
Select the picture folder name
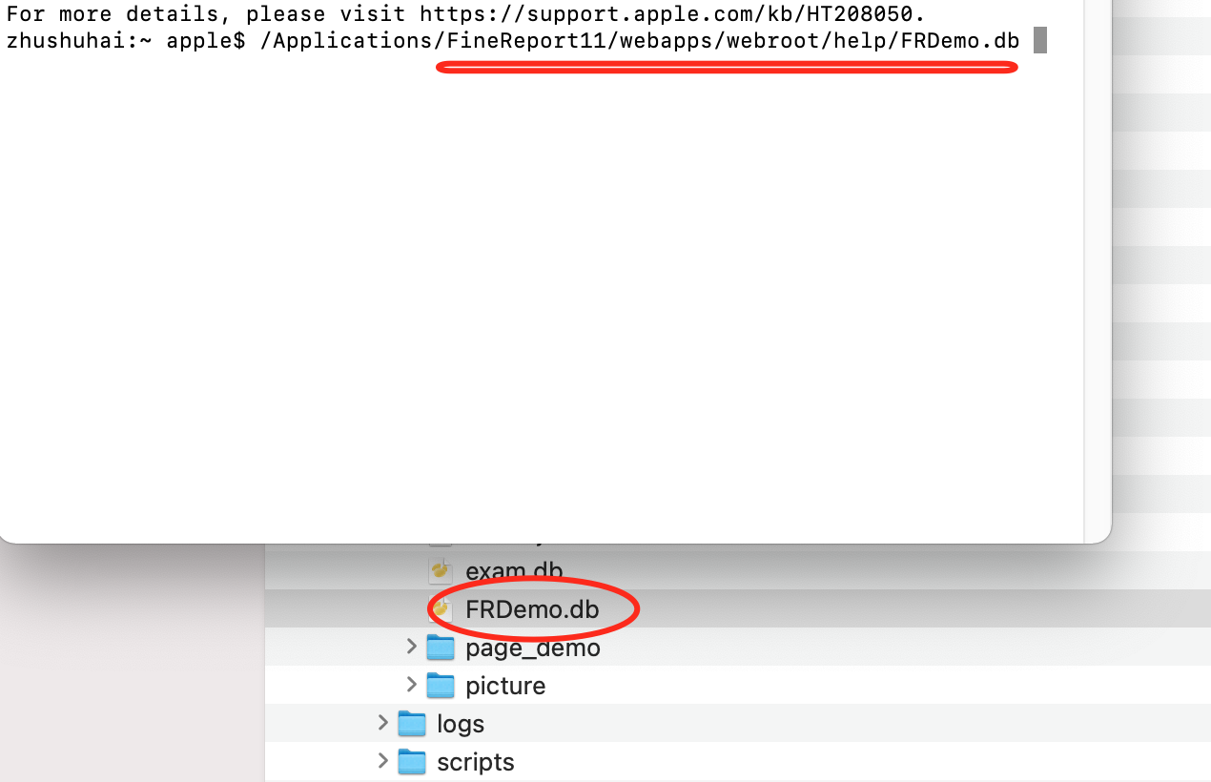tap(505, 687)
